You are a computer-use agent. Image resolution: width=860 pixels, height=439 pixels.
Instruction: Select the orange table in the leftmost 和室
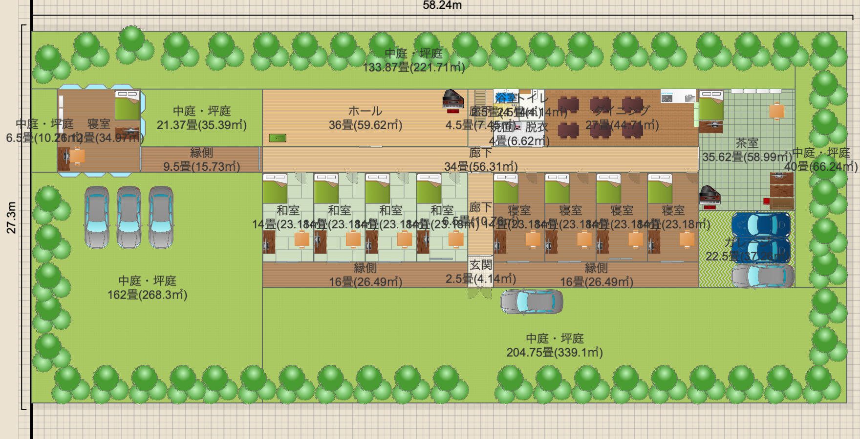point(302,239)
